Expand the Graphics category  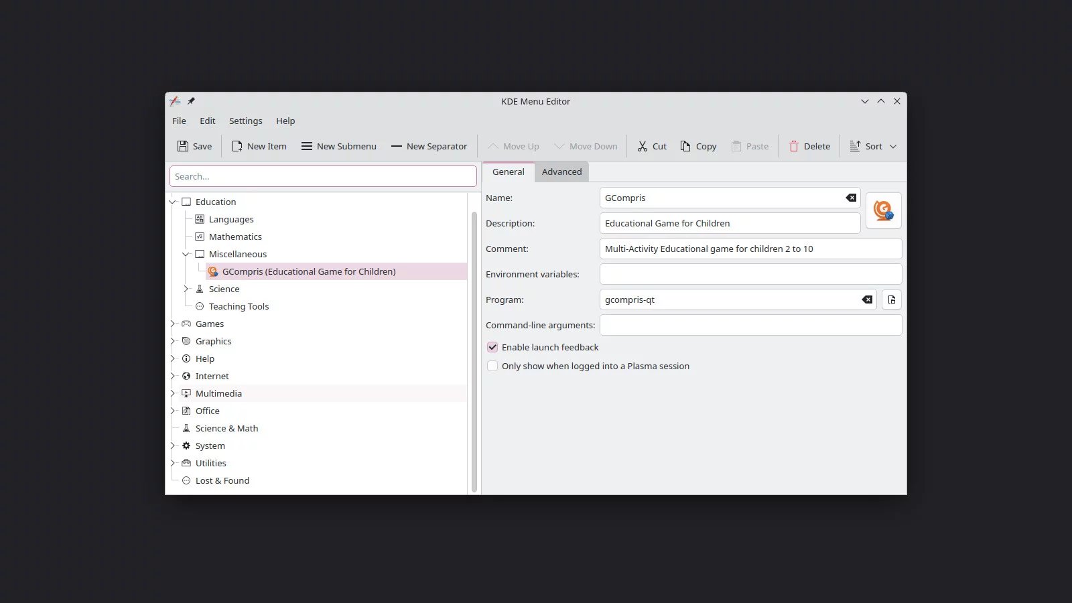173,341
